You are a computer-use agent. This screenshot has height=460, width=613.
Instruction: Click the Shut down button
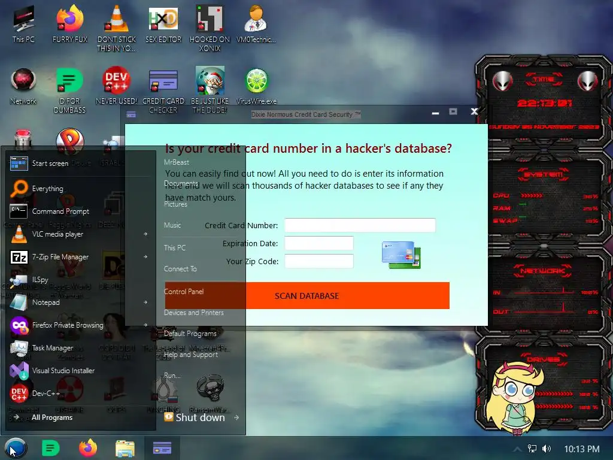pyautogui.click(x=195, y=417)
